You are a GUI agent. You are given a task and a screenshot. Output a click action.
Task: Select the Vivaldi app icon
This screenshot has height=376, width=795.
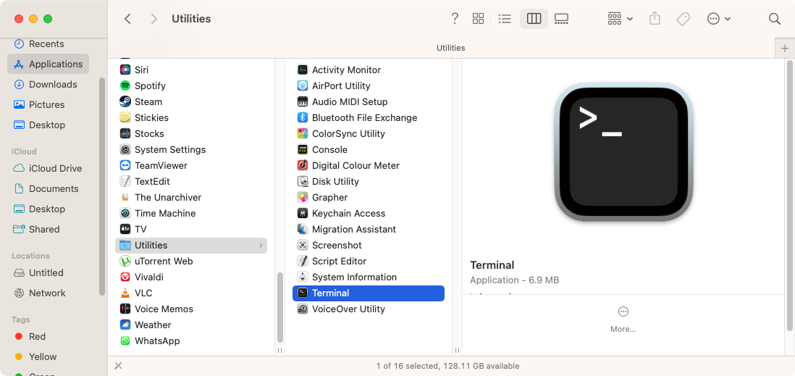click(x=125, y=277)
